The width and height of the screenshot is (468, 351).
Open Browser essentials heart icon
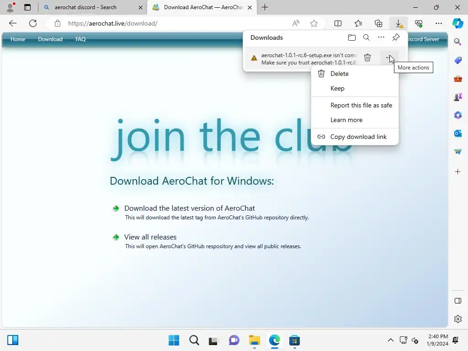tap(419, 23)
